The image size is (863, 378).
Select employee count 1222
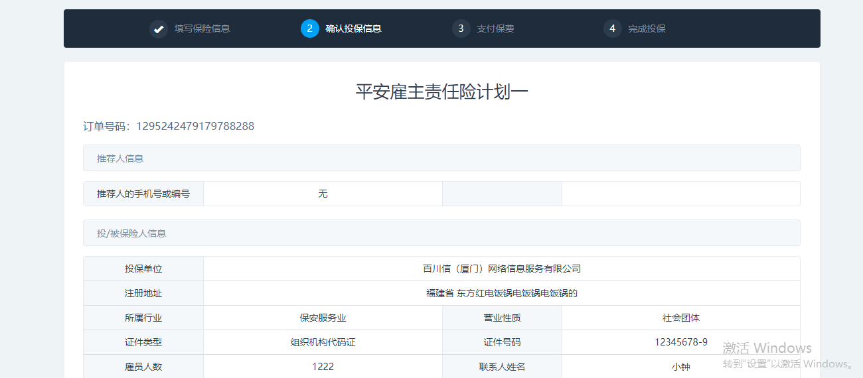tap(323, 367)
